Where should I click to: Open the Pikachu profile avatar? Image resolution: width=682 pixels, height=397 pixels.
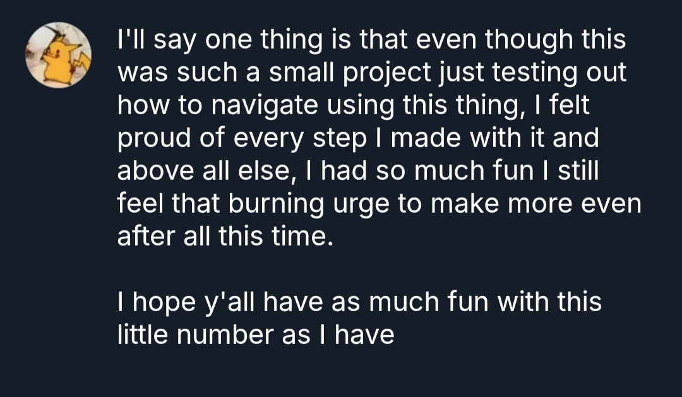click(x=58, y=56)
